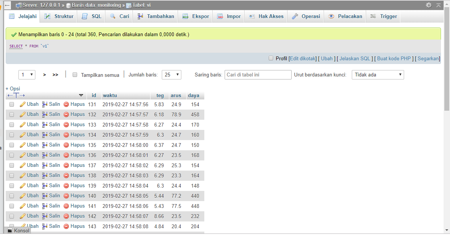Expand the + Opsi section
The width and height of the screenshot is (450, 235).
coord(13,89)
